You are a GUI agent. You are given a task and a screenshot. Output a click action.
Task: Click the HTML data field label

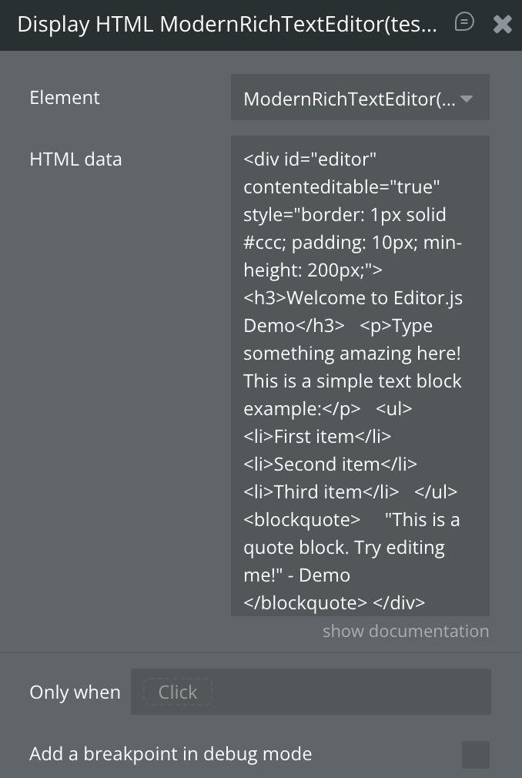pyautogui.click(x=75, y=159)
